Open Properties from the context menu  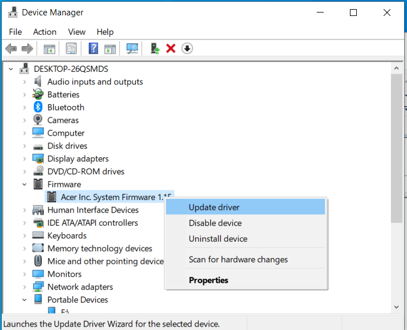coord(208,280)
